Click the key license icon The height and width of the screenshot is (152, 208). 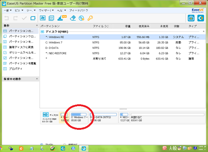[x=90, y=18]
